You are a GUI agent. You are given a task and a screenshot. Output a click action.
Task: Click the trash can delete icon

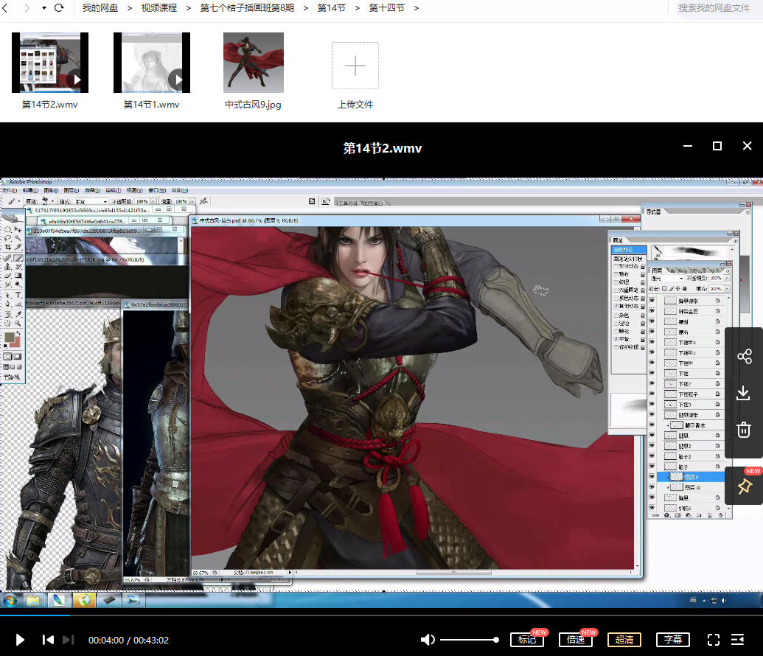click(743, 430)
